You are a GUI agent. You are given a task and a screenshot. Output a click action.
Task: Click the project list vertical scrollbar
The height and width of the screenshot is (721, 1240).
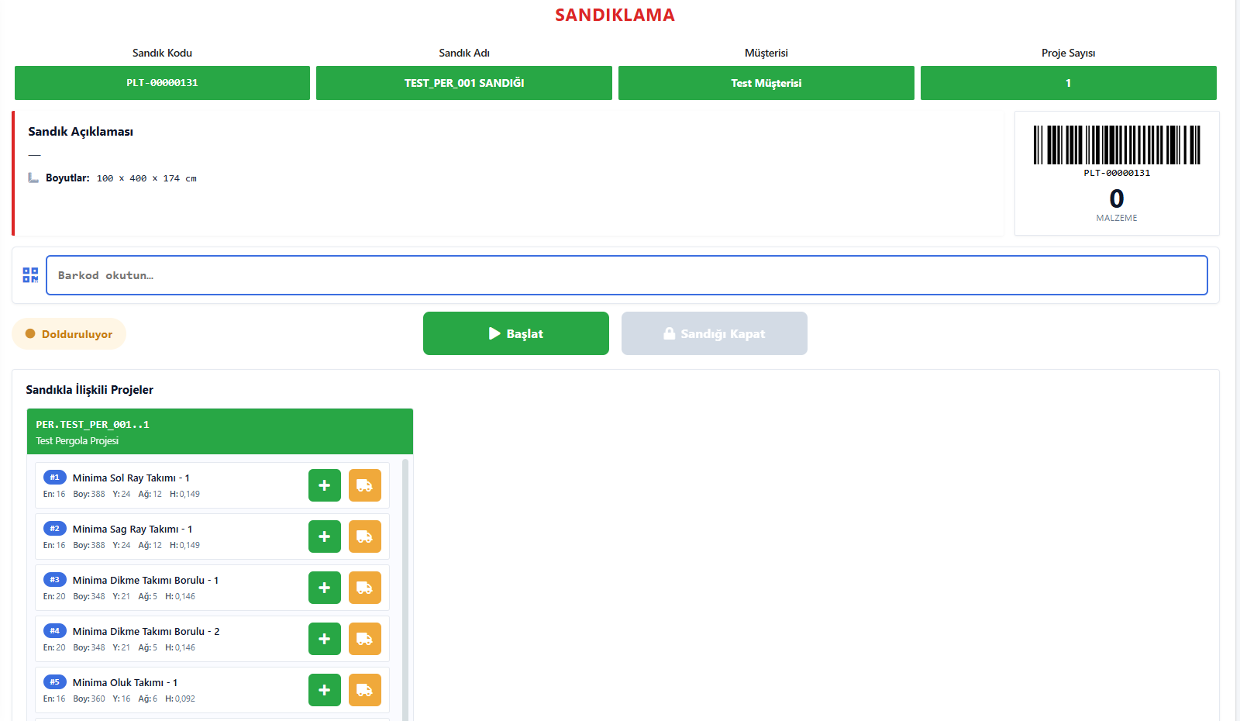coord(405,589)
